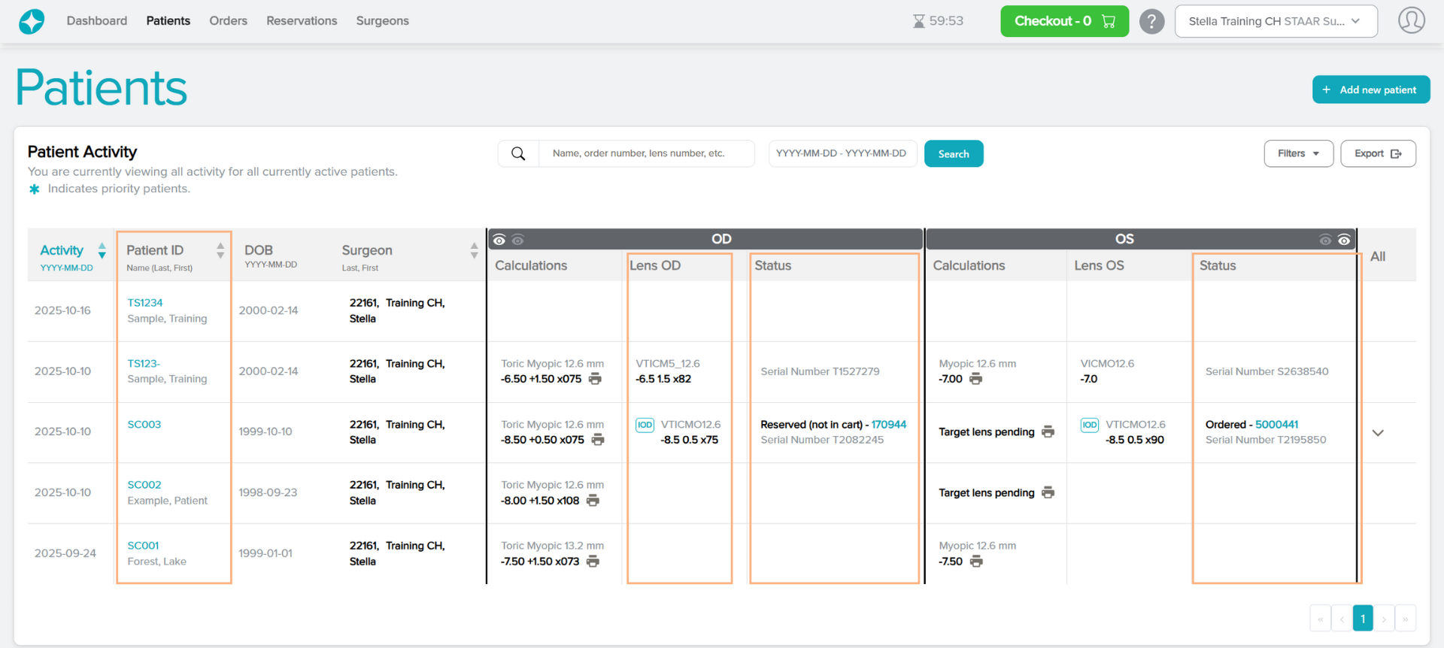Click print icon for SC001 OS calculation
This screenshot has width=1444, height=648.
coord(976,562)
